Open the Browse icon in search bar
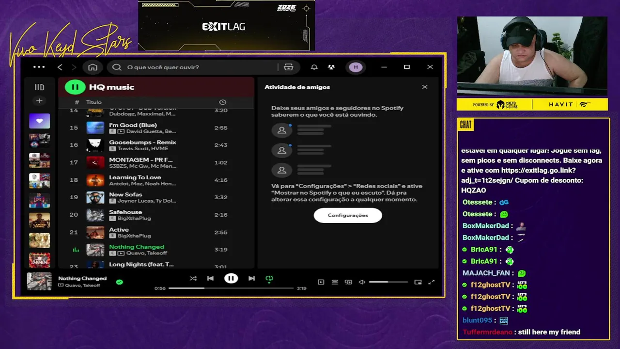 289,67
